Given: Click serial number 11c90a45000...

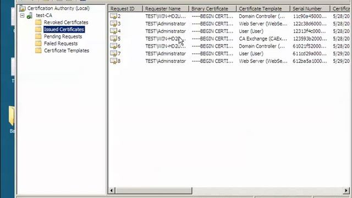Looking at the screenshot, I should click(x=310, y=16).
